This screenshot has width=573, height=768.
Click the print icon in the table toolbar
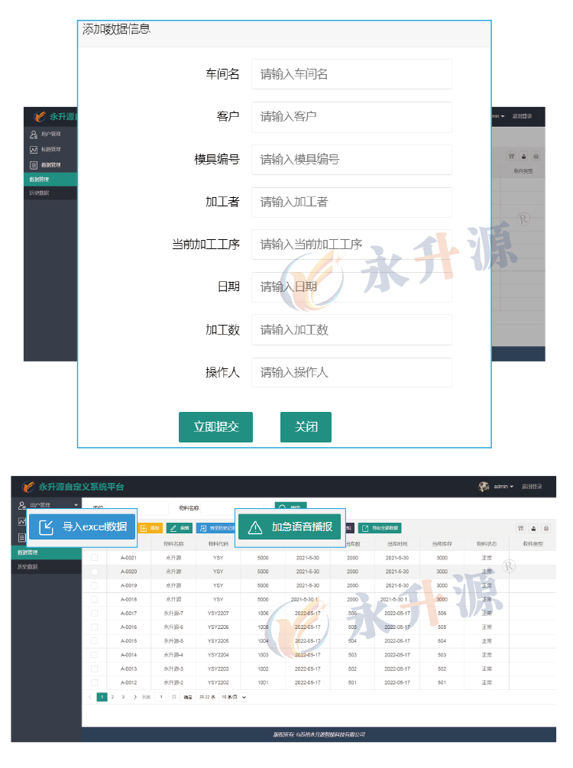pyautogui.click(x=546, y=528)
